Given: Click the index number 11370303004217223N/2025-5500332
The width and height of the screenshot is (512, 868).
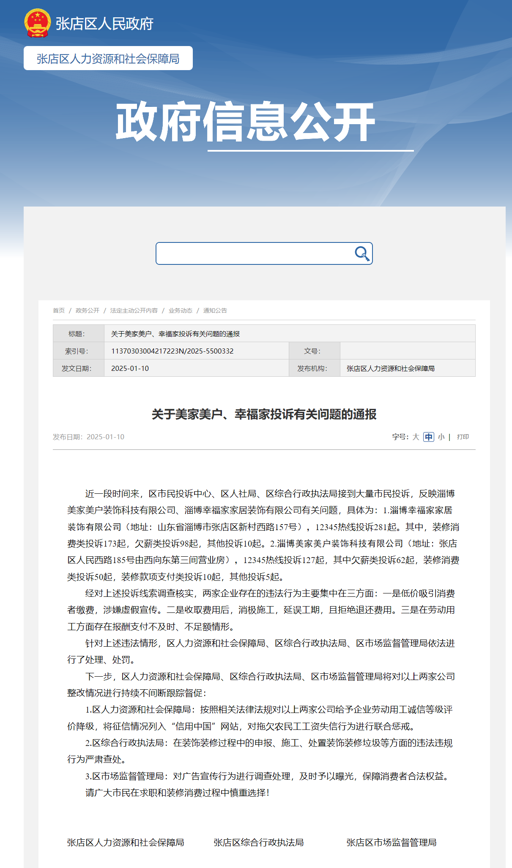Looking at the screenshot, I should 172,351.
